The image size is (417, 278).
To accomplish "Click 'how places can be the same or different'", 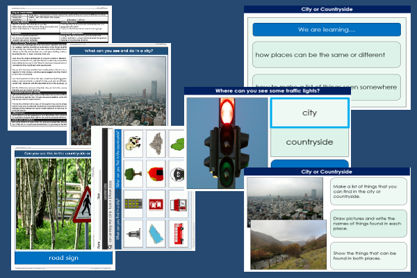I will pos(327,55).
